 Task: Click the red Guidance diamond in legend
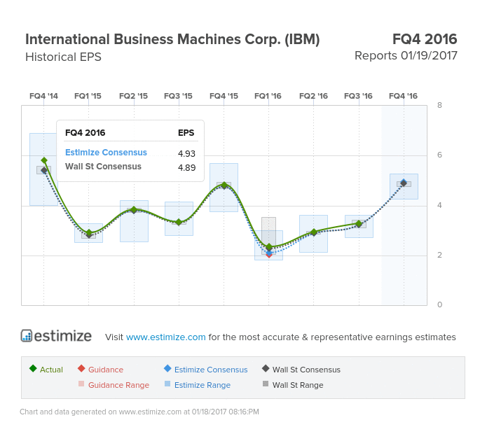pyautogui.click(x=81, y=368)
